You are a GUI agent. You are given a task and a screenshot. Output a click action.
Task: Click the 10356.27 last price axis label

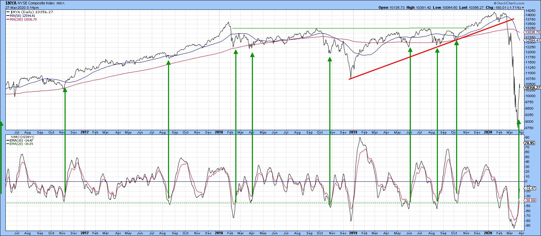[532, 88]
